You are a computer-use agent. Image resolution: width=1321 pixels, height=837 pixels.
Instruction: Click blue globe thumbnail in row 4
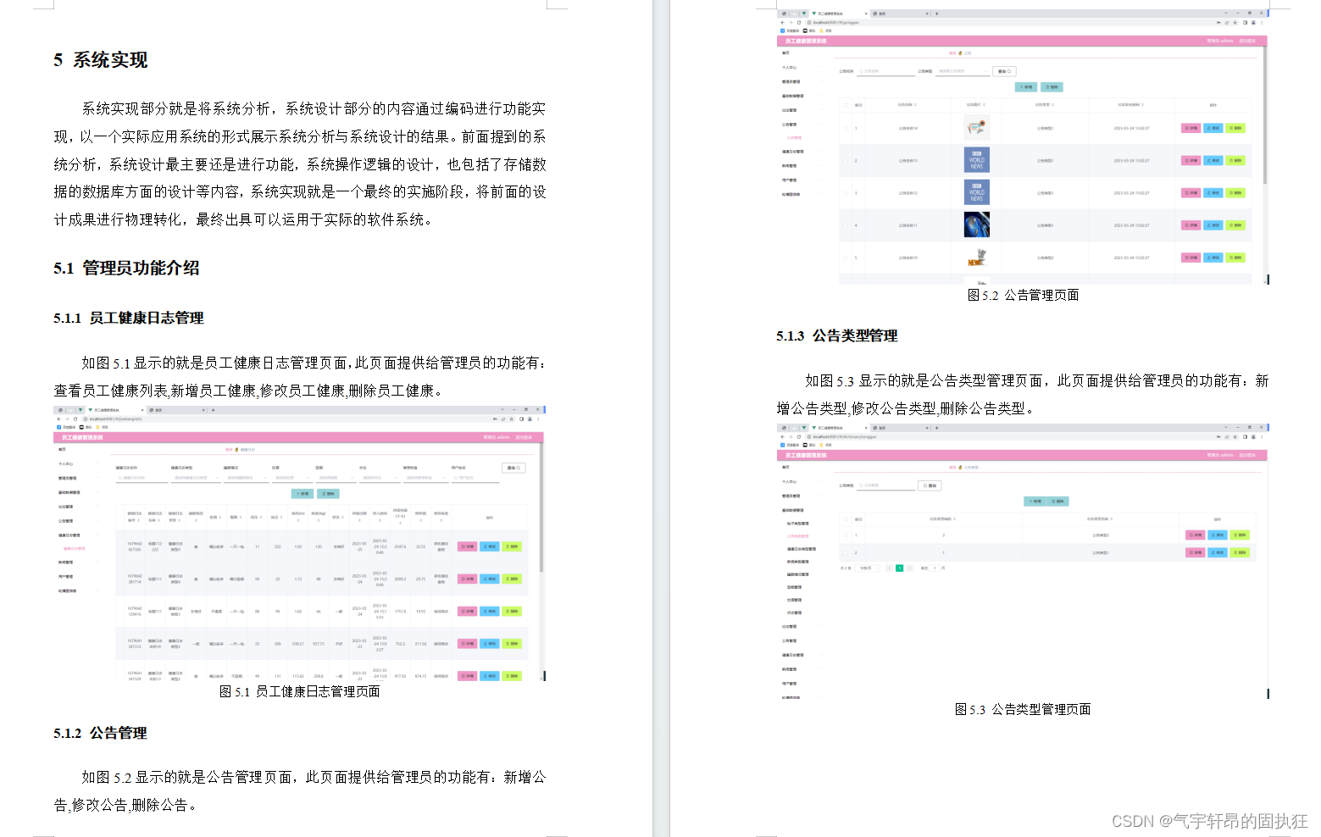pos(977,224)
